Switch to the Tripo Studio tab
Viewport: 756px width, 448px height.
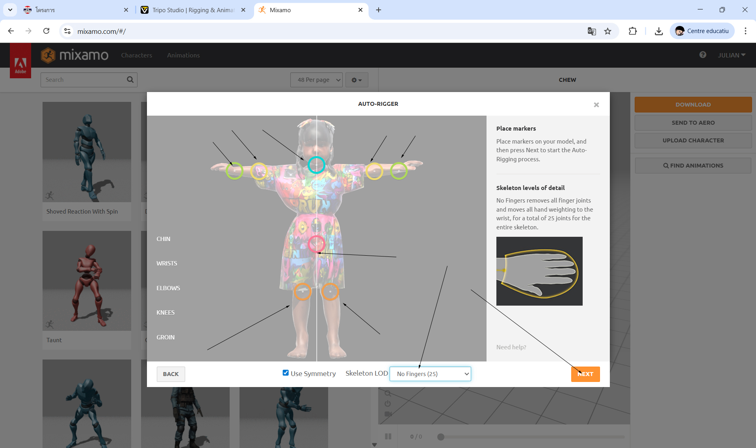[193, 10]
